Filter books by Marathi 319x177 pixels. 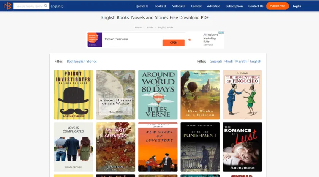click(241, 61)
